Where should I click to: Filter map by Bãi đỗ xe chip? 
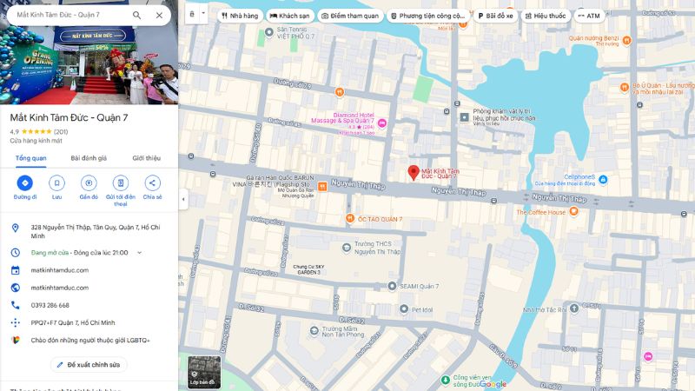[495, 16]
